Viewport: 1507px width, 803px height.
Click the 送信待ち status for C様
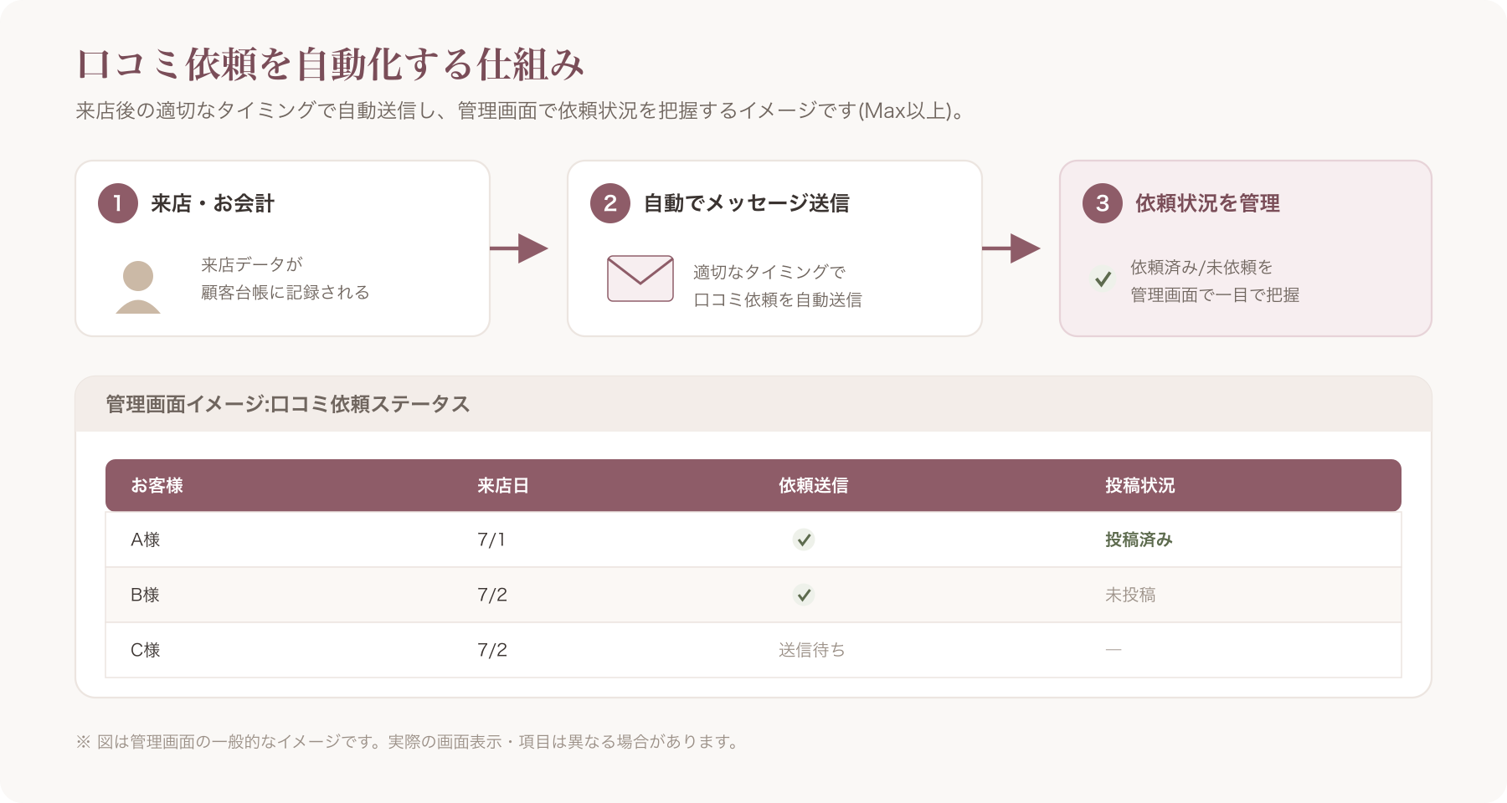tap(812, 650)
